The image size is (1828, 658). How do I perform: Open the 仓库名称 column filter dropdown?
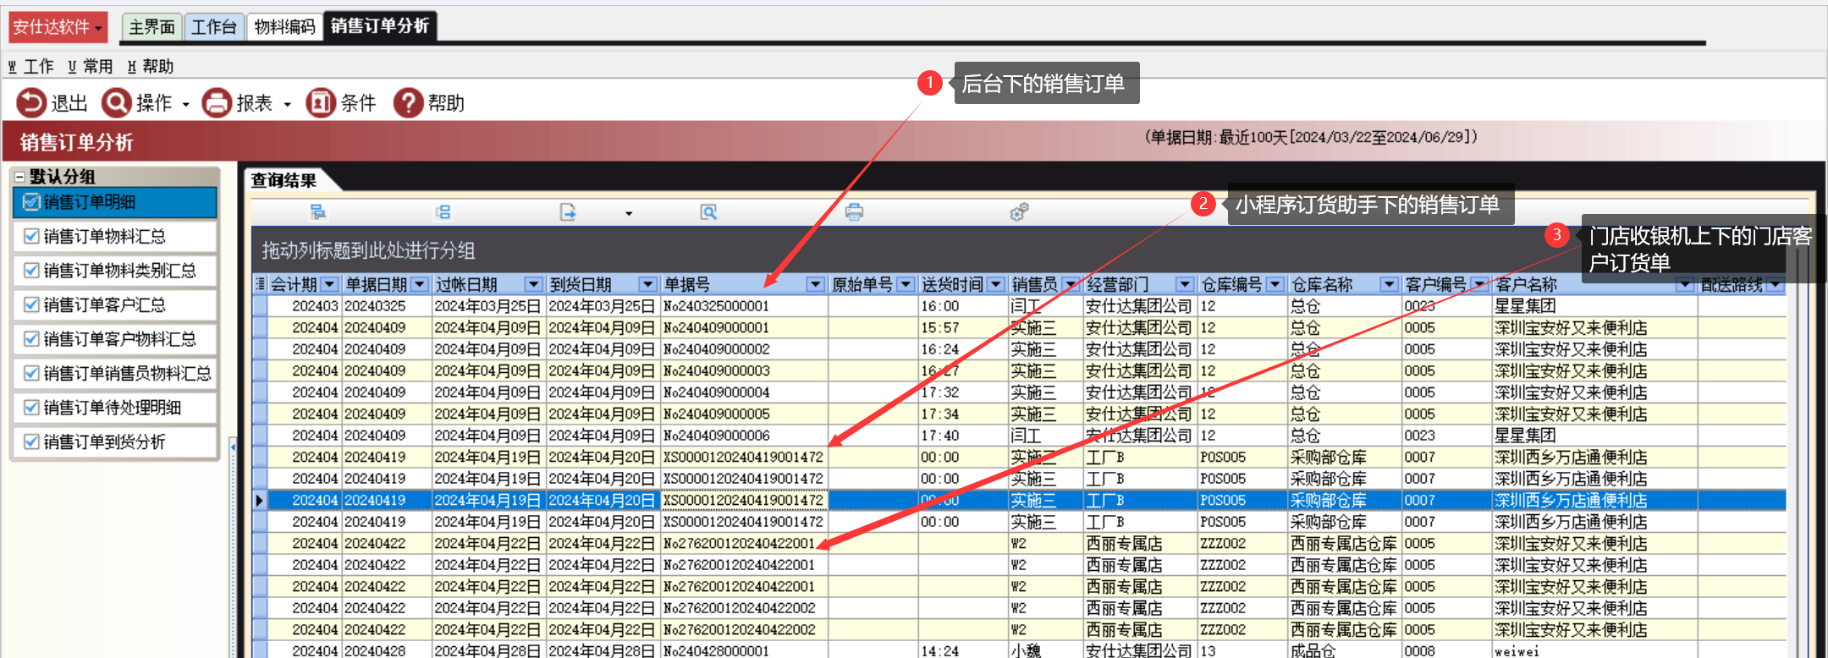point(1389,285)
